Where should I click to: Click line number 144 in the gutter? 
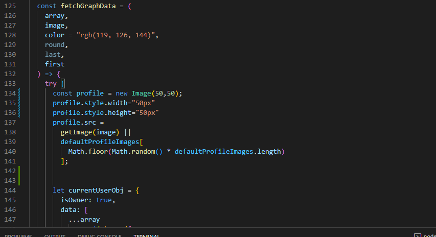click(x=10, y=191)
